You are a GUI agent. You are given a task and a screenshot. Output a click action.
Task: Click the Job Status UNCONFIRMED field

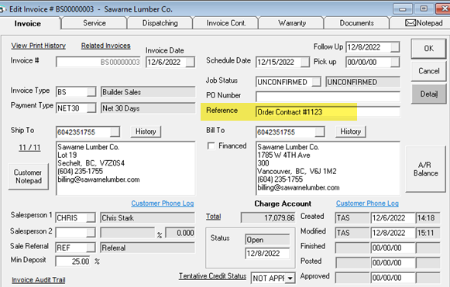(x=284, y=82)
